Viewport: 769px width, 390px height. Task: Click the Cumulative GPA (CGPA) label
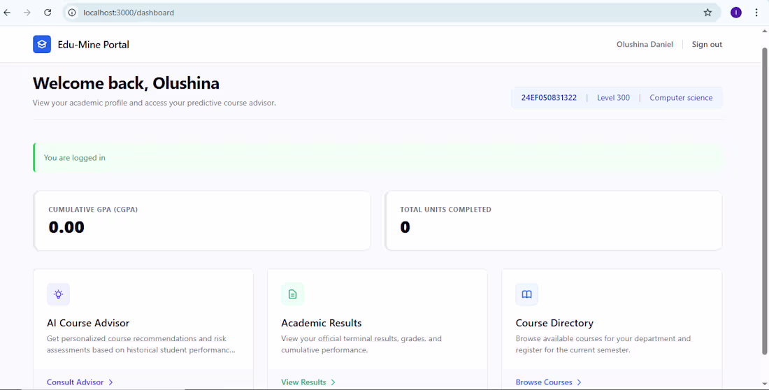[x=93, y=210]
